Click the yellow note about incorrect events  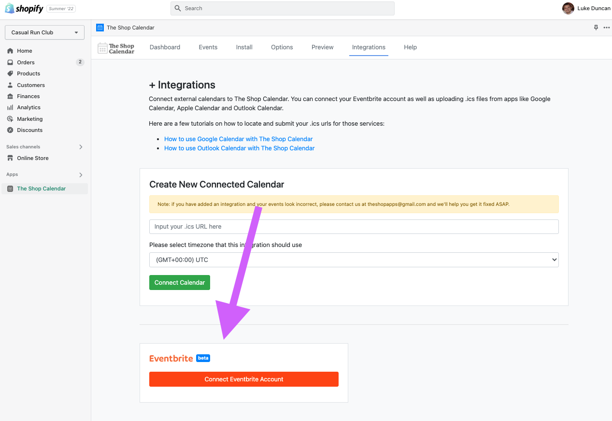(x=354, y=204)
